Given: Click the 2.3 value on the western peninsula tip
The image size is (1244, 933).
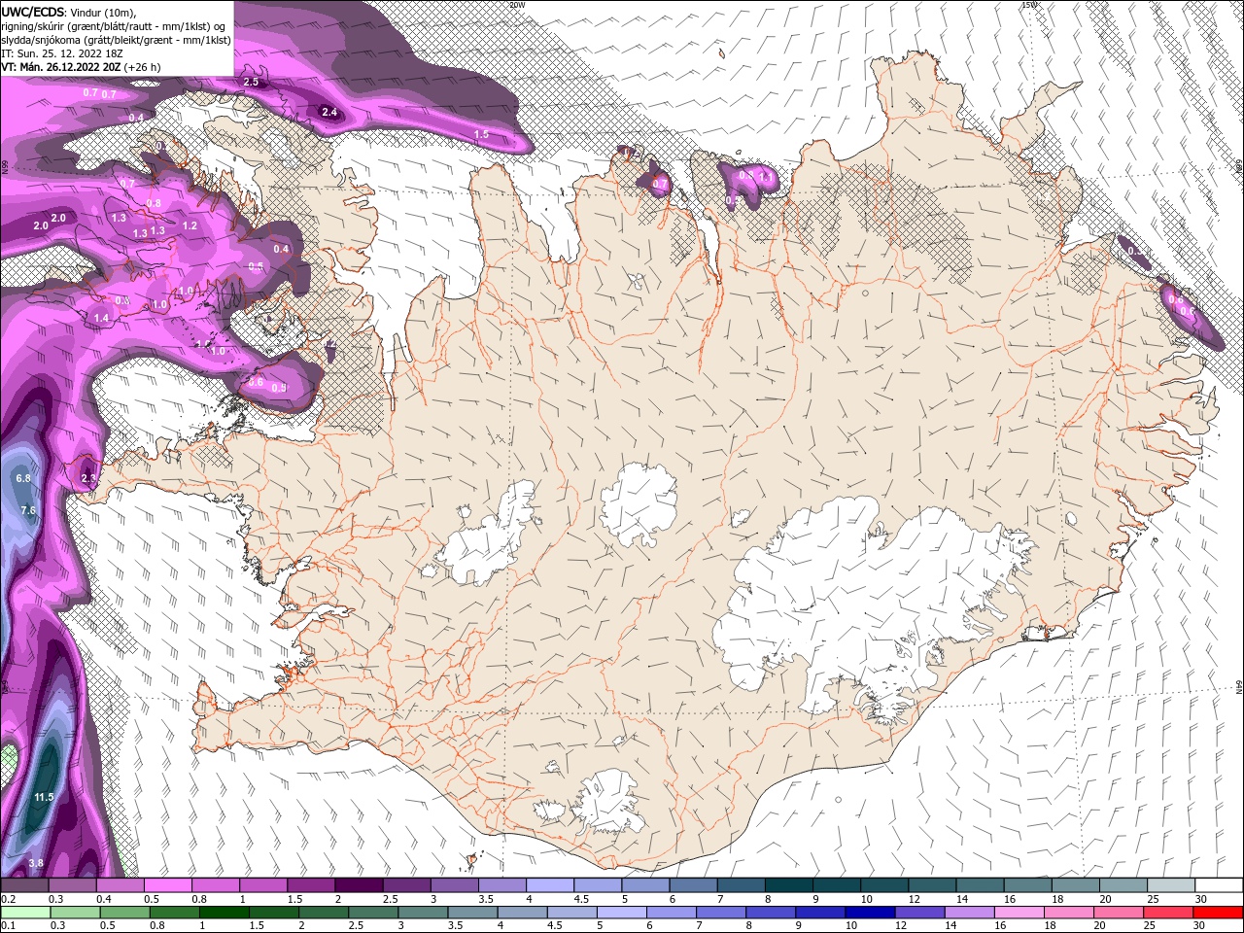Looking at the screenshot, I should pos(88,478).
